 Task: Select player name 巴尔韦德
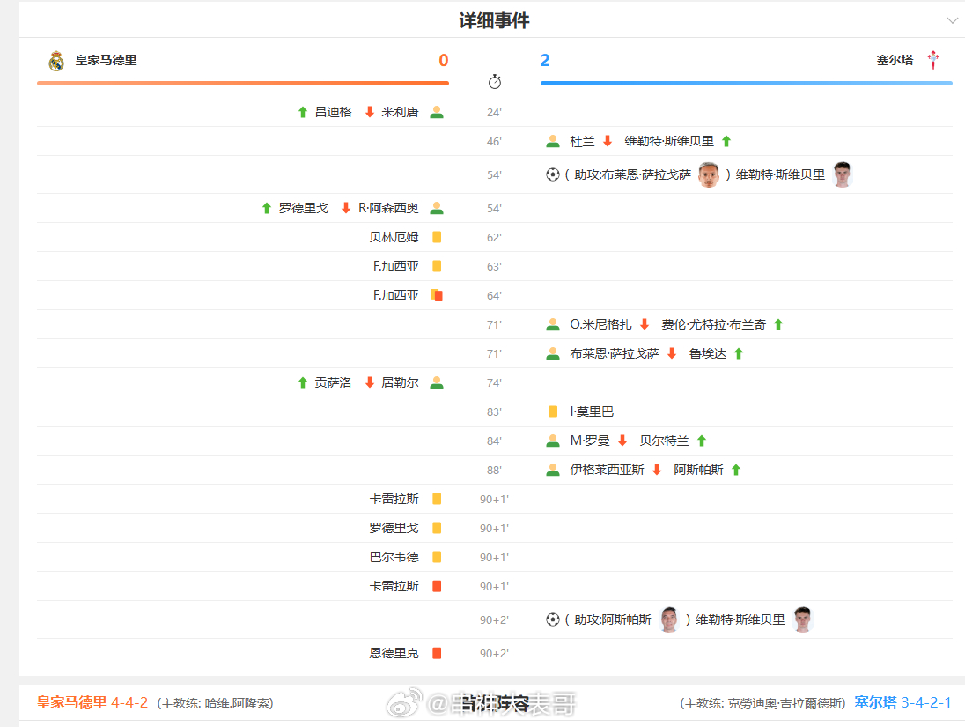394,557
